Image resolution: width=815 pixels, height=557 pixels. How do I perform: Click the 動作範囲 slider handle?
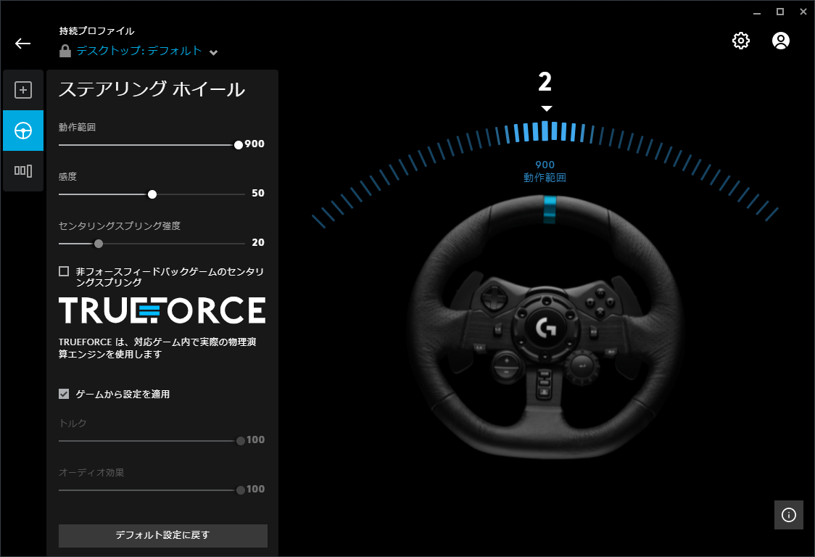pos(239,144)
